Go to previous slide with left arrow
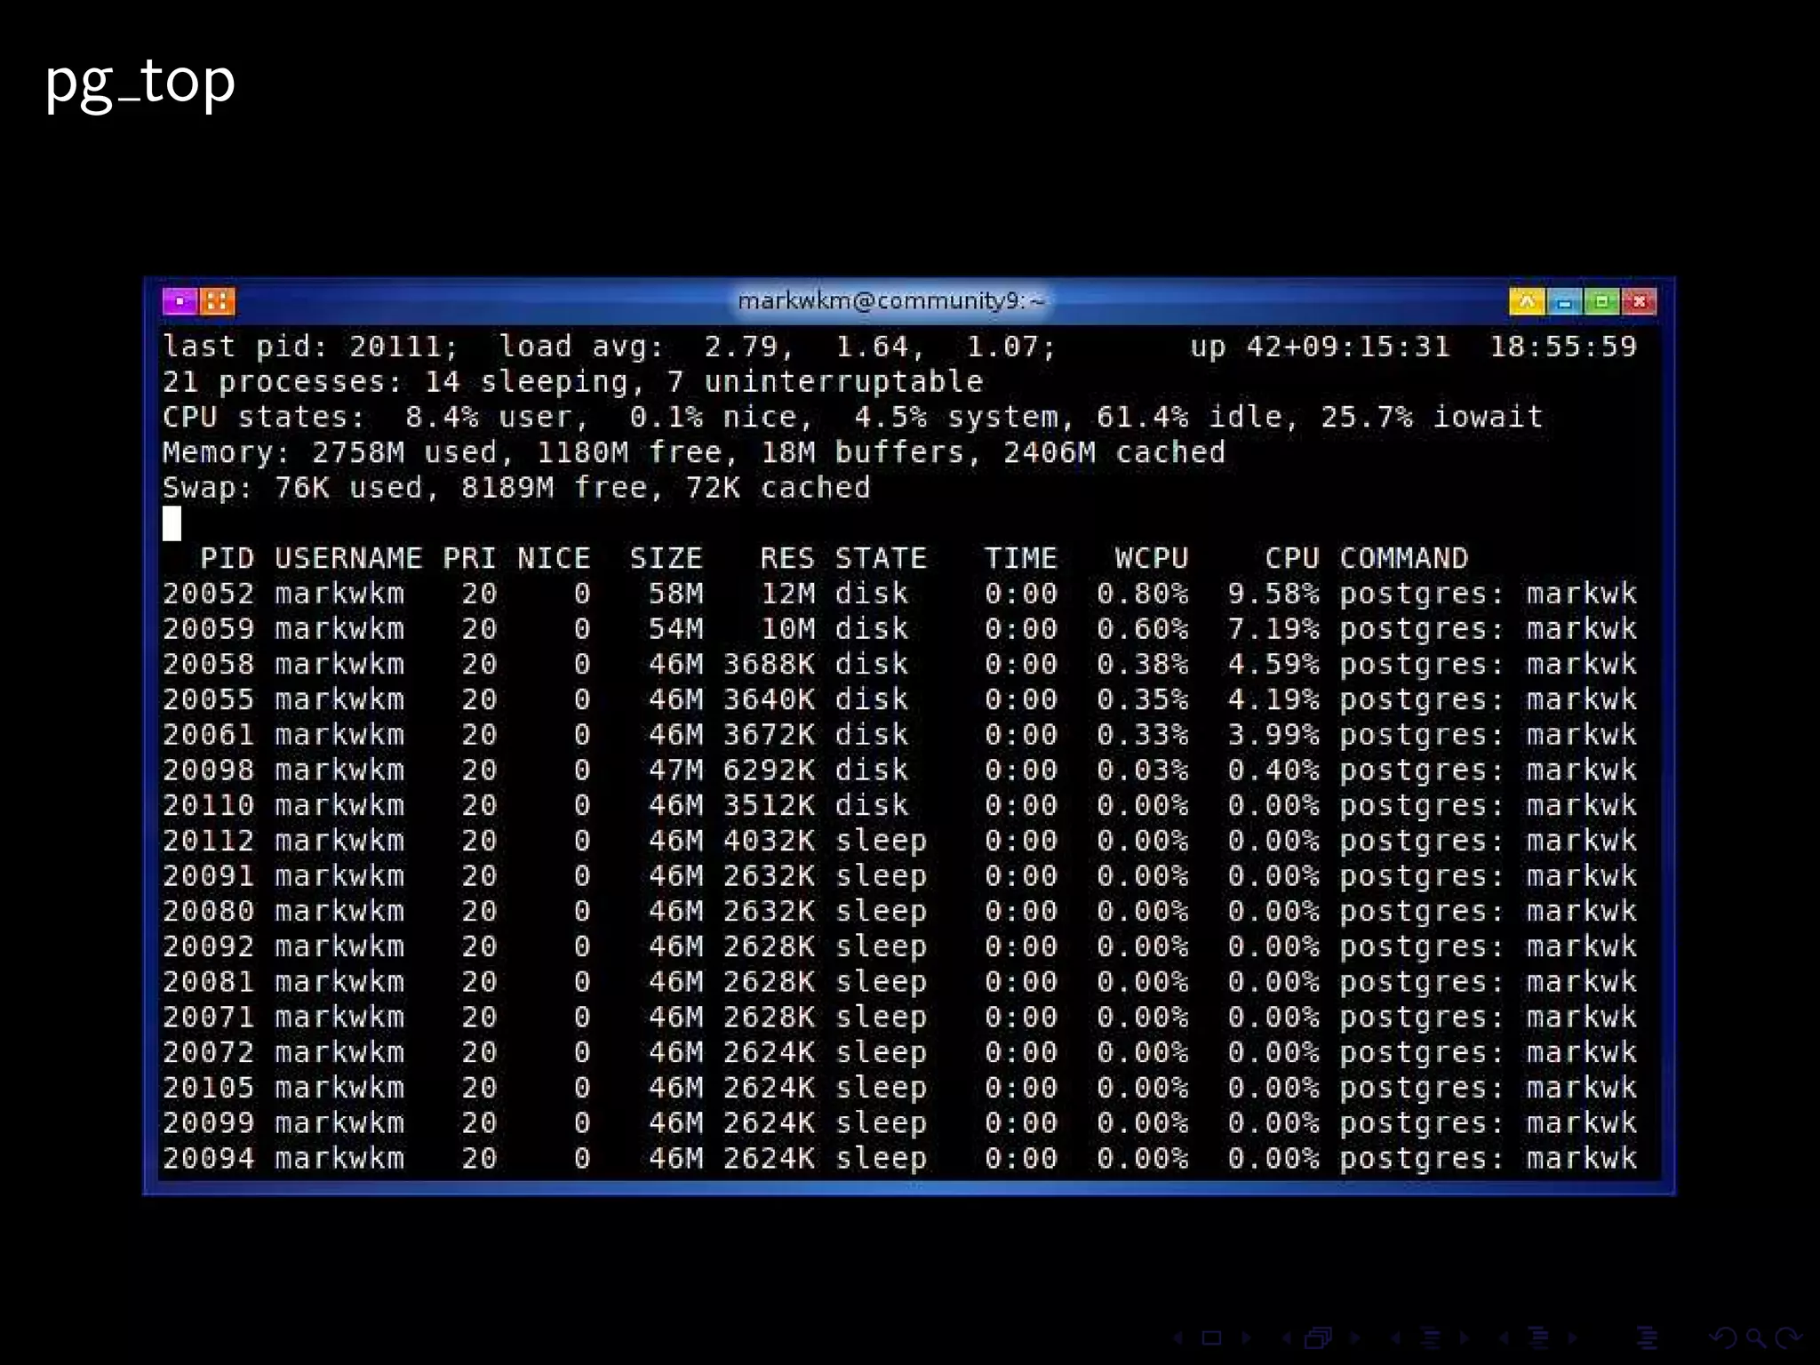 pos(1177,1337)
